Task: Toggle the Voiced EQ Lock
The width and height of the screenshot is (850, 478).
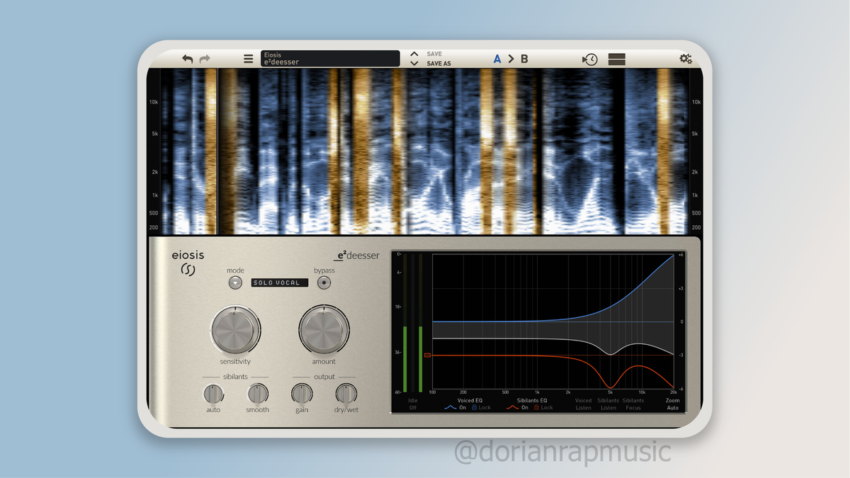Action: coord(482,408)
